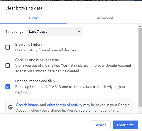Enable the Browsing history checkbox

(8, 47)
